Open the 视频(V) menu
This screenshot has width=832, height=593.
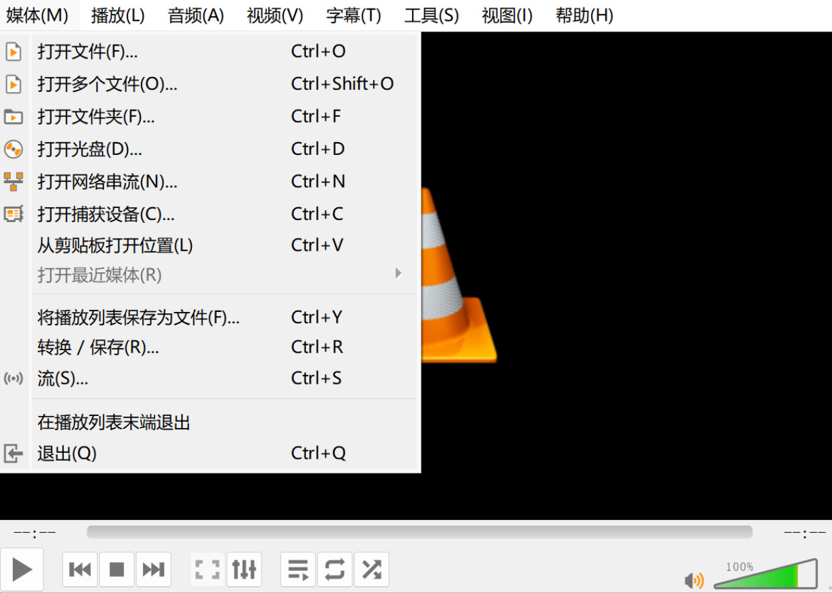pos(275,15)
